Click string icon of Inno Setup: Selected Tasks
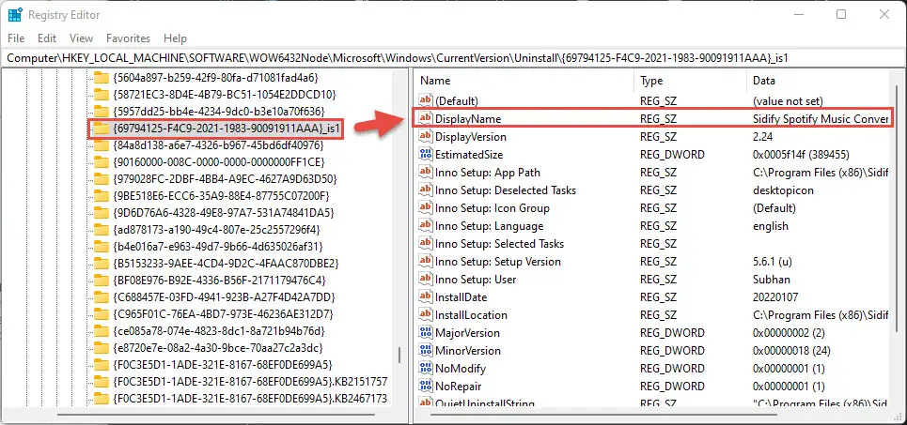Screen dimensions: 907x425 coord(426,244)
